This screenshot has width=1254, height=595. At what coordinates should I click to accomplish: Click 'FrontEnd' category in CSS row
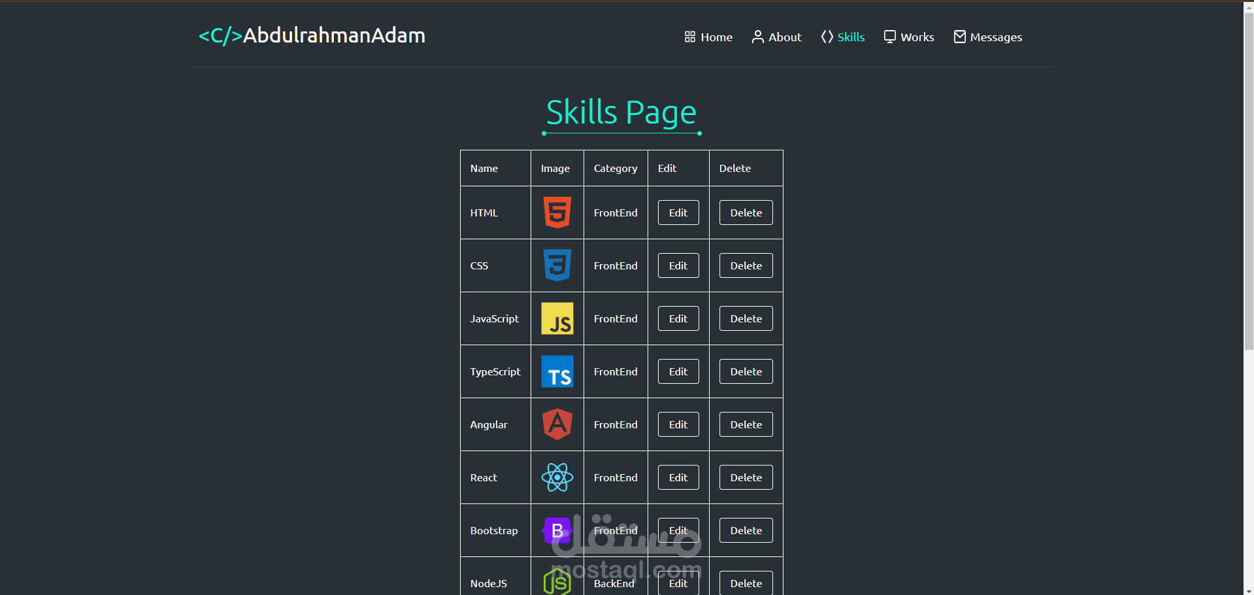coord(616,265)
